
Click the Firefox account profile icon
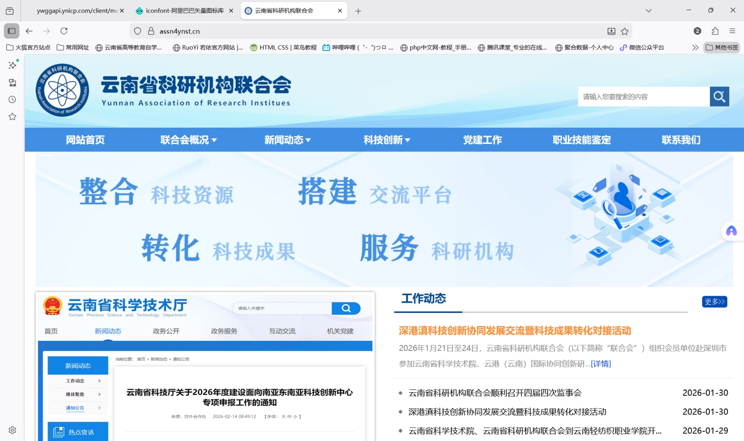(697, 31)
